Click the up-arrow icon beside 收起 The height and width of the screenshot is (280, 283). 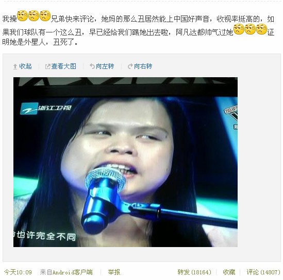[x=15, y=67]
